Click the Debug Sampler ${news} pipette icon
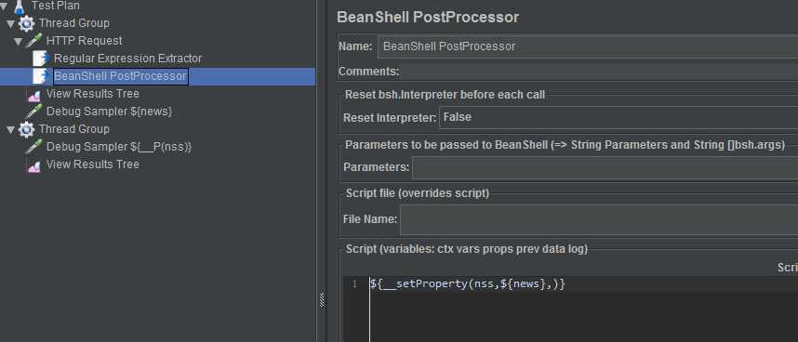The image size is (798, 342). click(34, 112)
